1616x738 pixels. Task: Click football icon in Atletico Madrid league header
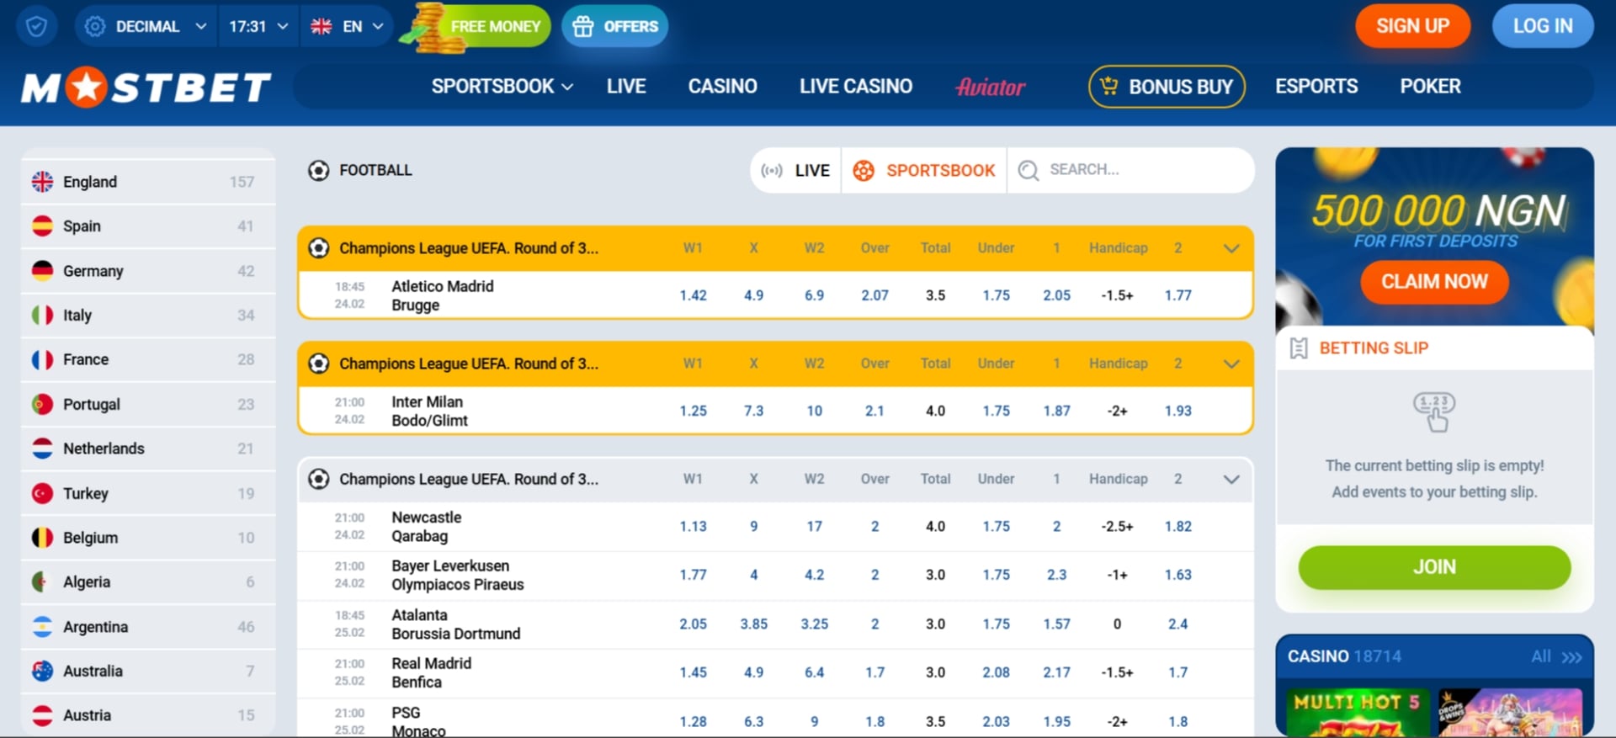tap(318, 247)
